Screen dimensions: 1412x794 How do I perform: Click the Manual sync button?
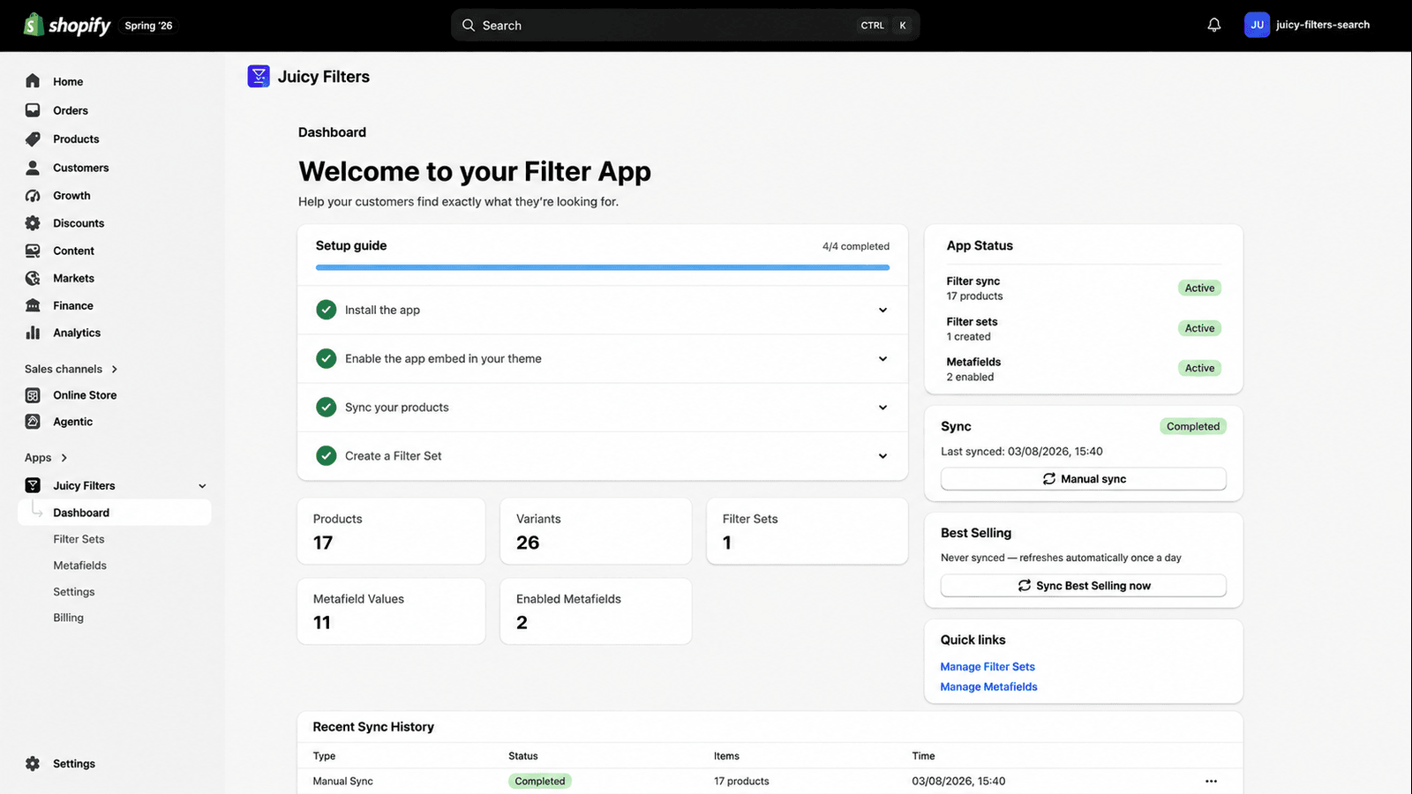(x=1084, y=479)
